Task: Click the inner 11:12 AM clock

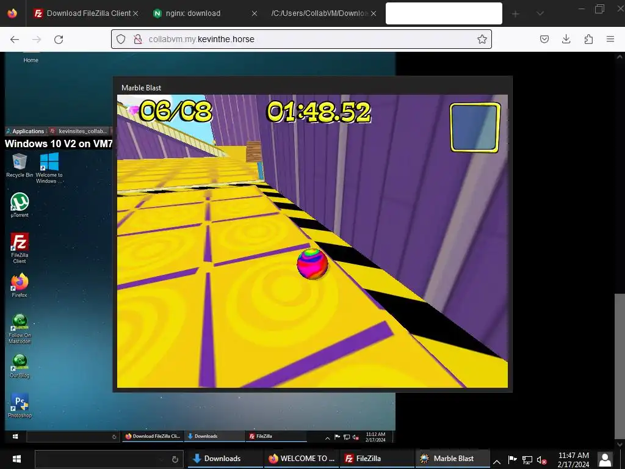Action: coord(375,437)
